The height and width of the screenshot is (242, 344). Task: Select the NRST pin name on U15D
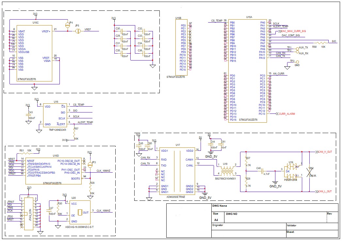tap(31, 161)
